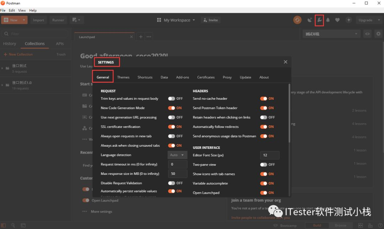Click the help icon in status bar
Image resolution: width=384 pixels, height=229 pixels.
(380, 225)
